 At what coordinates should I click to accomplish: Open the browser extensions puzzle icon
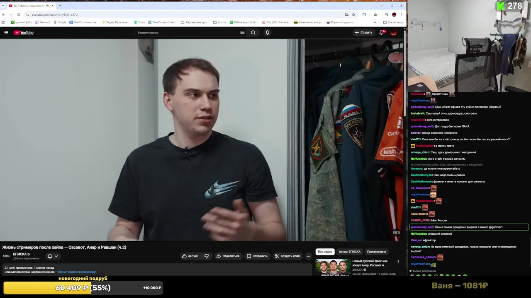364,14
